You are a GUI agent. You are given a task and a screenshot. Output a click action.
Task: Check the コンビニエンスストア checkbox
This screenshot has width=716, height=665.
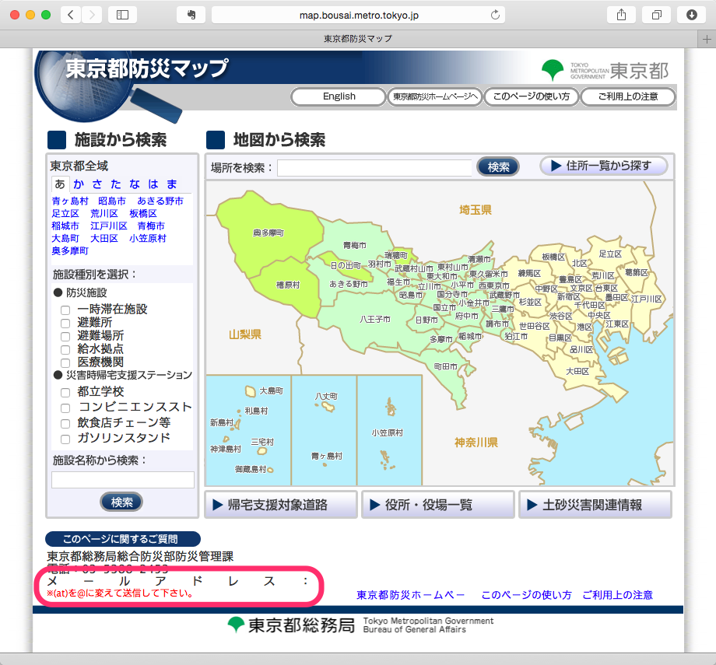(x=65, y=408)
